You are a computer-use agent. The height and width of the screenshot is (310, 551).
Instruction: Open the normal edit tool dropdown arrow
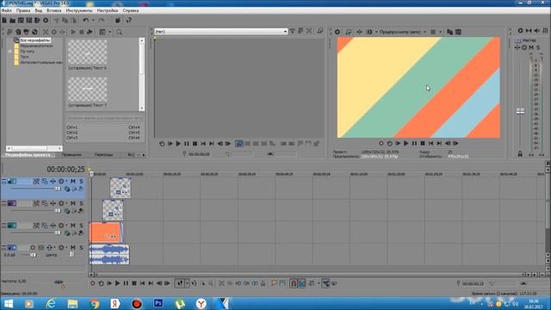(x=187, y=283)
